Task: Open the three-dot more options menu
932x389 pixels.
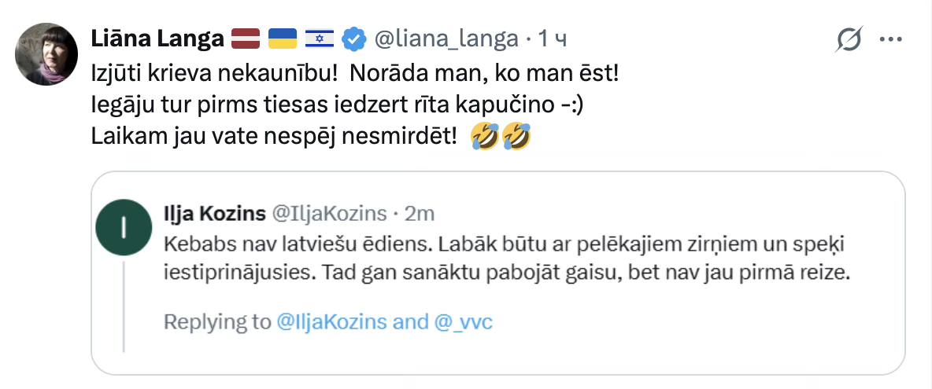Action: [889, 39]
